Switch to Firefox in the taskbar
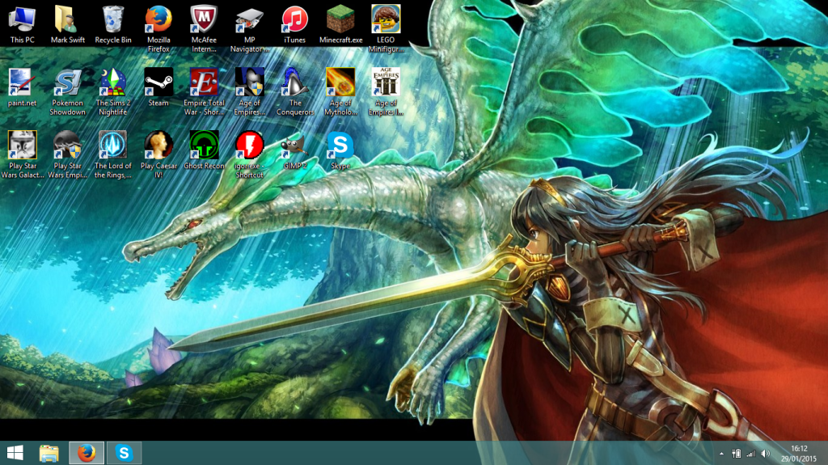Viewport: 828px width, 465px height. 87,453
